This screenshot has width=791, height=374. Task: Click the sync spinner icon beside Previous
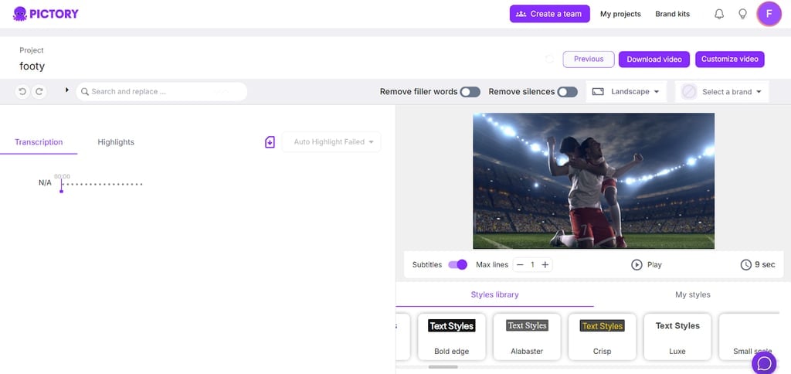click(x=550, y=59)
